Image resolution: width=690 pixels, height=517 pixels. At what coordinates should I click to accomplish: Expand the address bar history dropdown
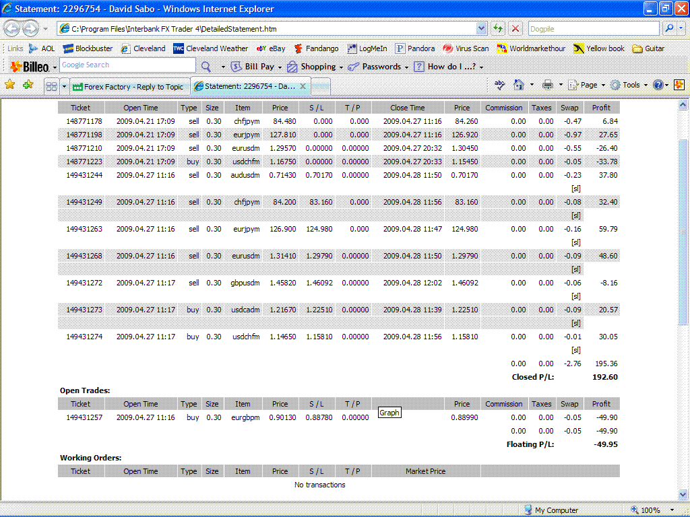click(481, 28)
